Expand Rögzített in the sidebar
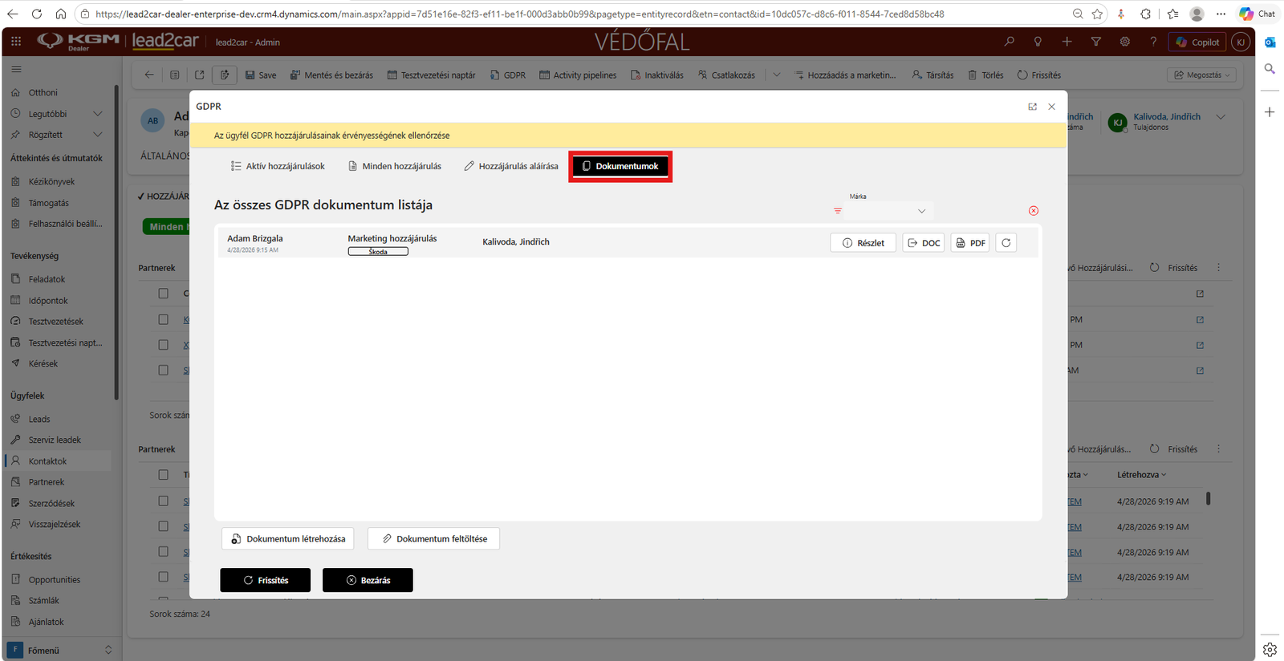1284x661 pixels. coord(98,135)
